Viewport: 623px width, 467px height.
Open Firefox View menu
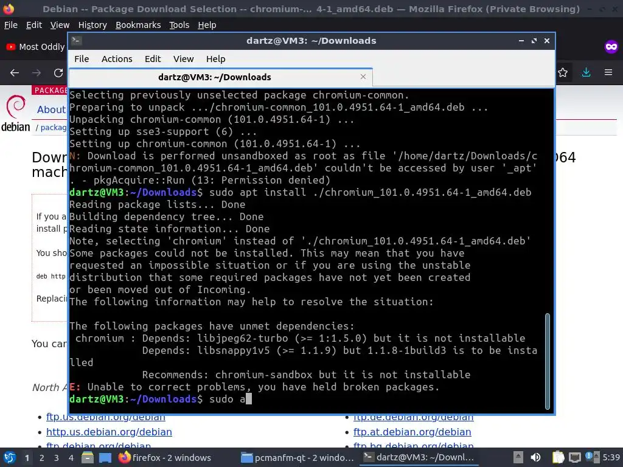point(60,25)
